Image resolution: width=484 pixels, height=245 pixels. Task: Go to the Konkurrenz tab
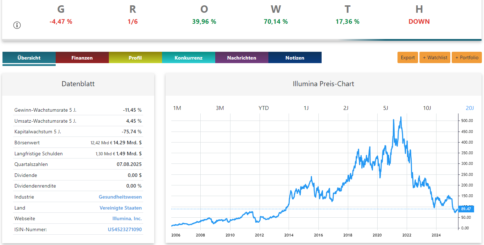[x=189, y=58]
